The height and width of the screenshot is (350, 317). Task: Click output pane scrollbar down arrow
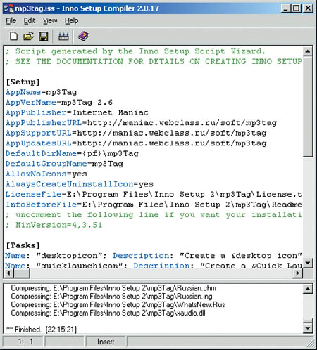click(x=308, y=328)
